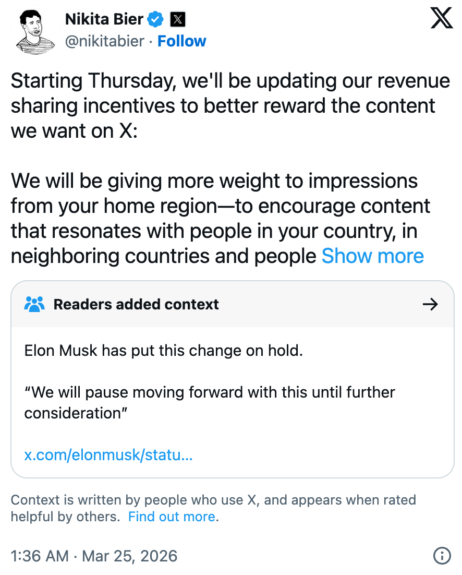Open the @nikitabier handle link
This screenshot has height=575, width=462.
tap(104, 41)
